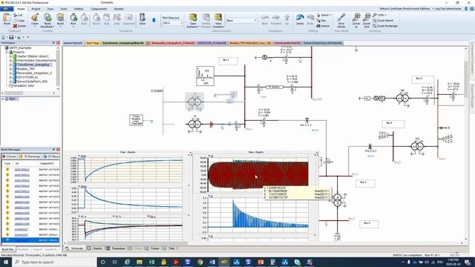Click new document icon in quick access toolbar
Screen dimensions: 475x267
click(x=3, y=37)
